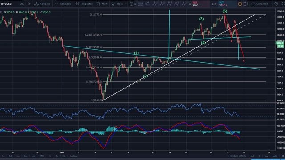Open chart settings gear in toolbar
The height and width of the screenshot is (160, 285).
tap(276, 4)
